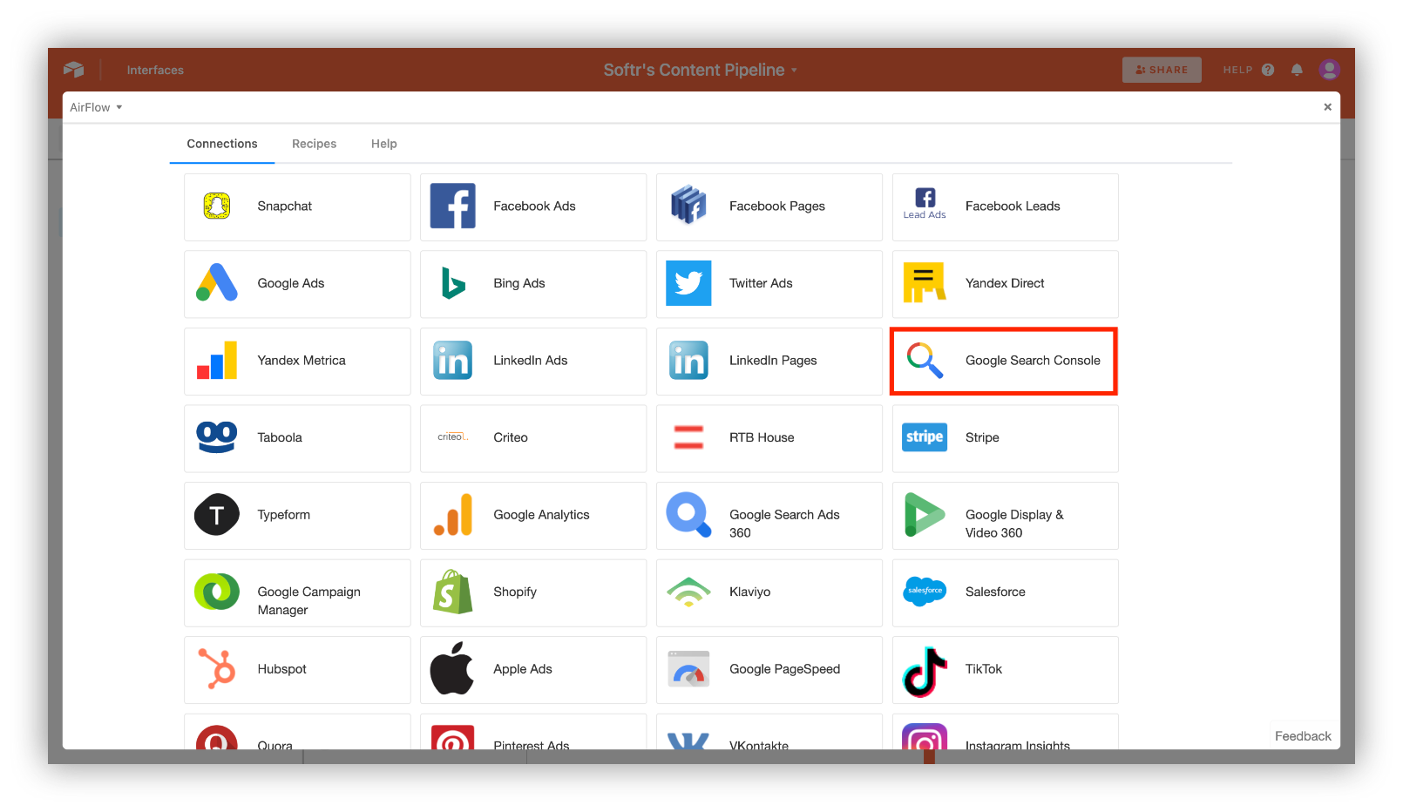Click the Google Campaign Manager icon
1403x812 pixels.
pyautogui.click(x=217, y=592)
